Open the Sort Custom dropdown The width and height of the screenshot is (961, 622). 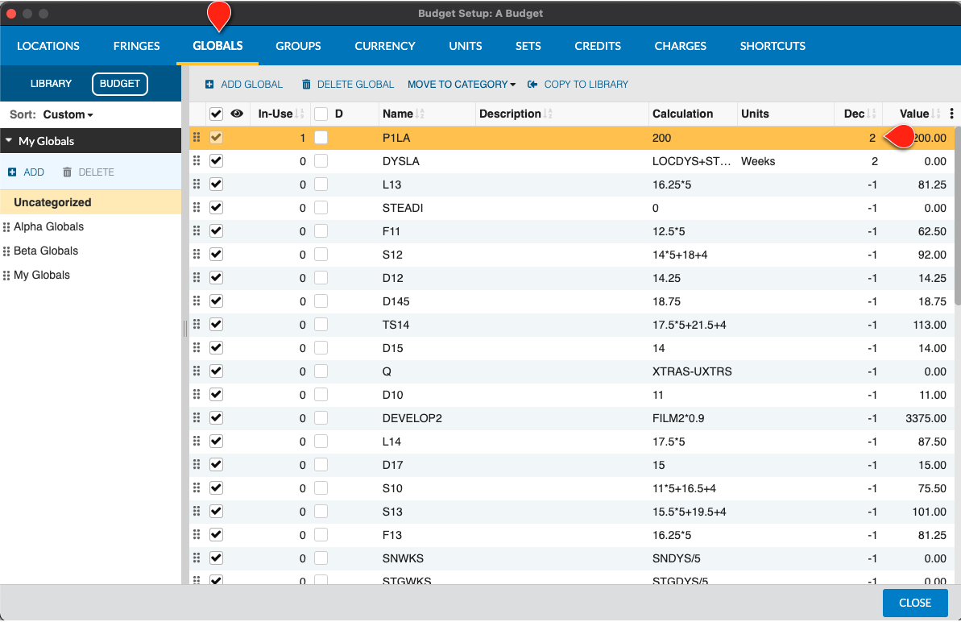click(x=68, y=114)
